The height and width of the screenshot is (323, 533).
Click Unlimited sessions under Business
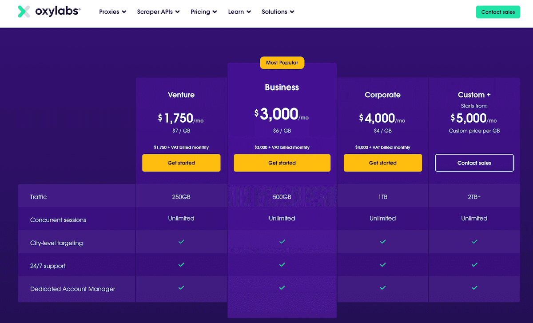click(282, 218)
